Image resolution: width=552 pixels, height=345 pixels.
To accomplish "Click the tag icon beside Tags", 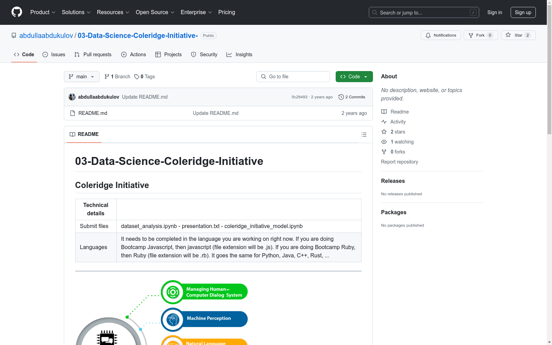I will point(137,77).
